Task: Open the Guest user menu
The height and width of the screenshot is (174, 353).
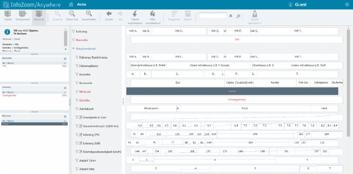Action: pos(297,5)
